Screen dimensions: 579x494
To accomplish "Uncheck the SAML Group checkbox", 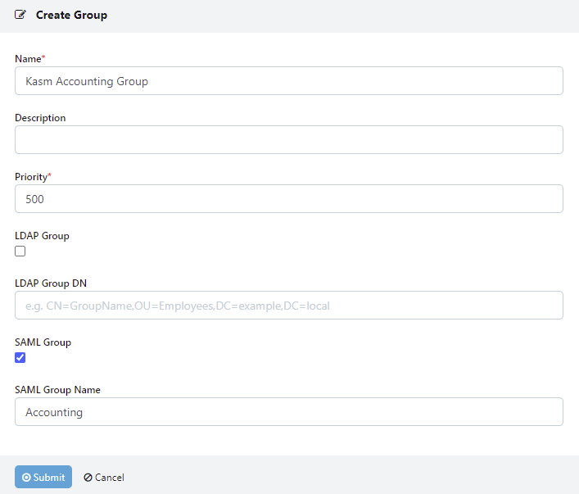I will click(20, 358).
